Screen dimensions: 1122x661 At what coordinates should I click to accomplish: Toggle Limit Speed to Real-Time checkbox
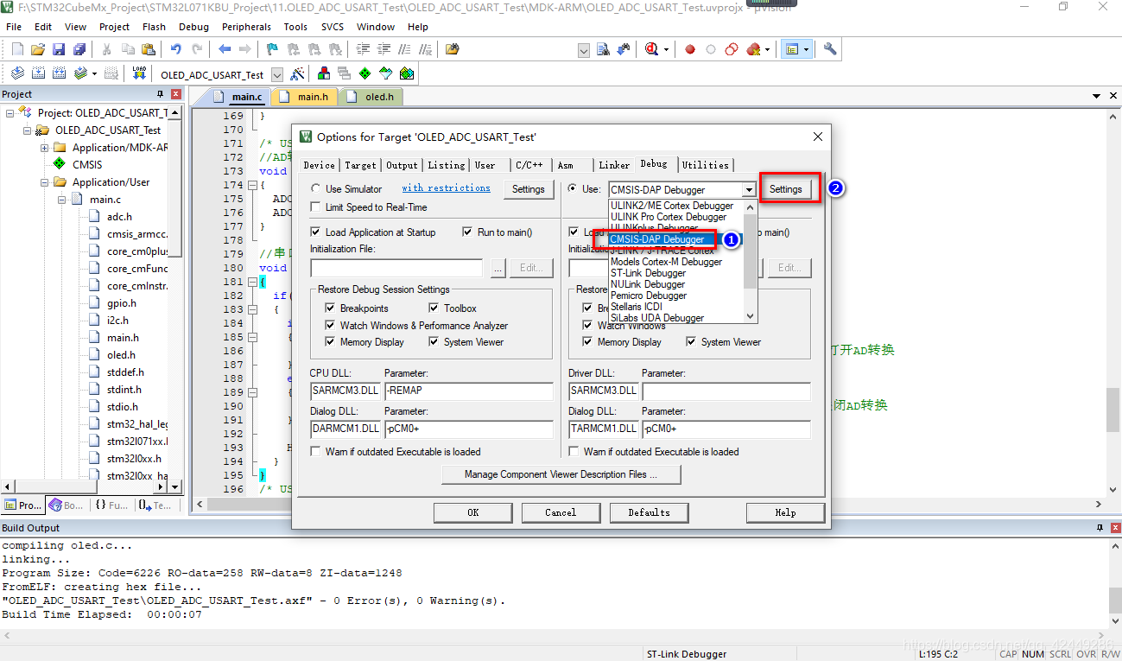coord(316,207)
